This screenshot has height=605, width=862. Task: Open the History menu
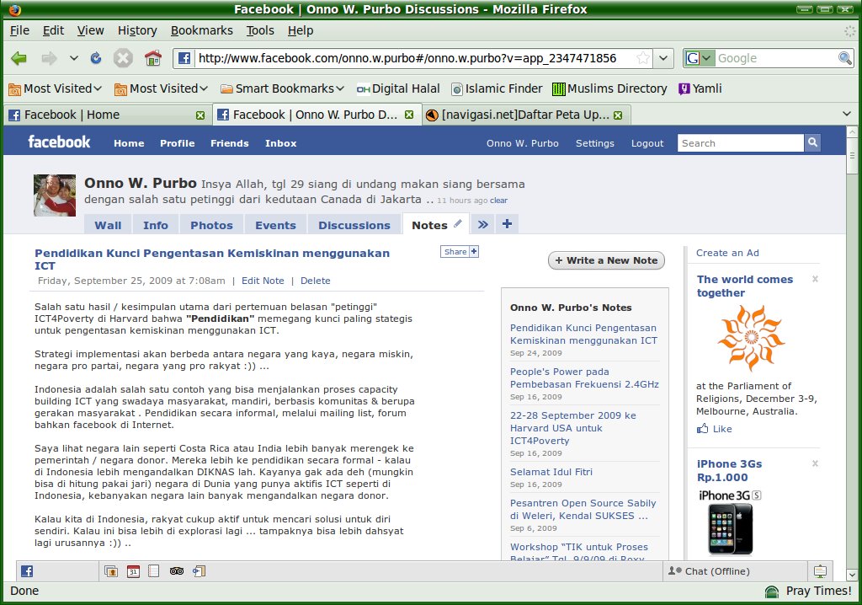pos(137,30)
